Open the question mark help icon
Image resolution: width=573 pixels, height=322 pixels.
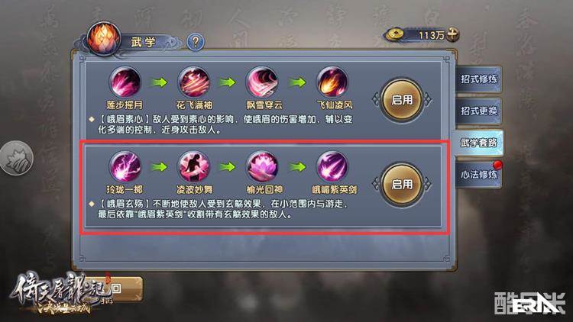tap(196, 42)
